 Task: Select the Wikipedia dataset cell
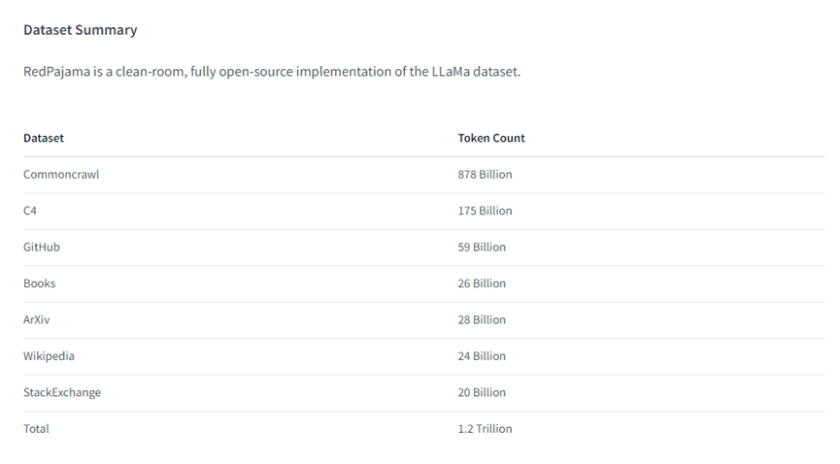click(x=49, y=357)
